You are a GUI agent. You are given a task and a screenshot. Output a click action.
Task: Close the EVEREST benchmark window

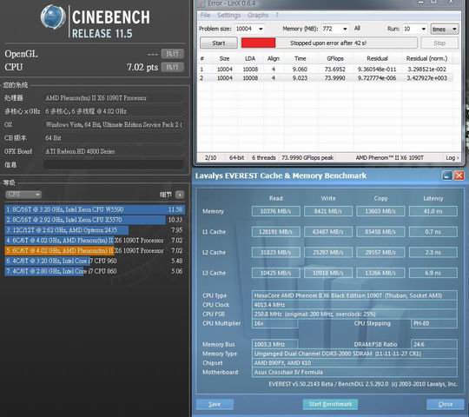tap(459, 175)
